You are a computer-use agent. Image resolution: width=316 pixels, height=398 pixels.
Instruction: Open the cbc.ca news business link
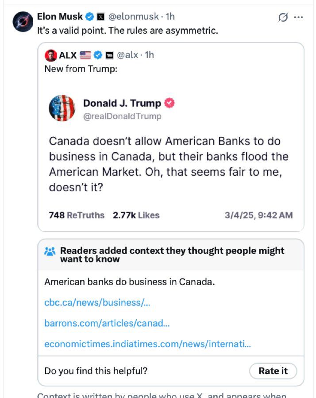point(97,302)
